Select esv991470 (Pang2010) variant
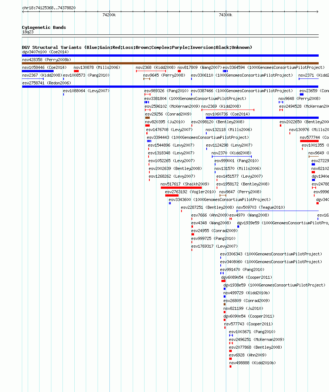 pyautogui.click(x=242, y=269)
